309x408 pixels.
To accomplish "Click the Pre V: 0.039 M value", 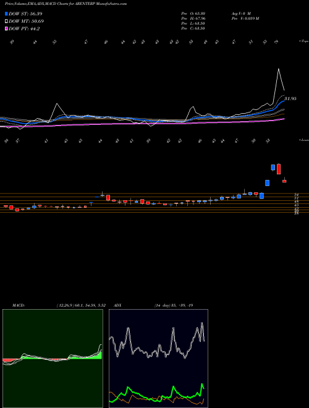I will pos(245,19).
